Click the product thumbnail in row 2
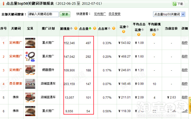Screen dimensions: 191x119 click(30, 56)
